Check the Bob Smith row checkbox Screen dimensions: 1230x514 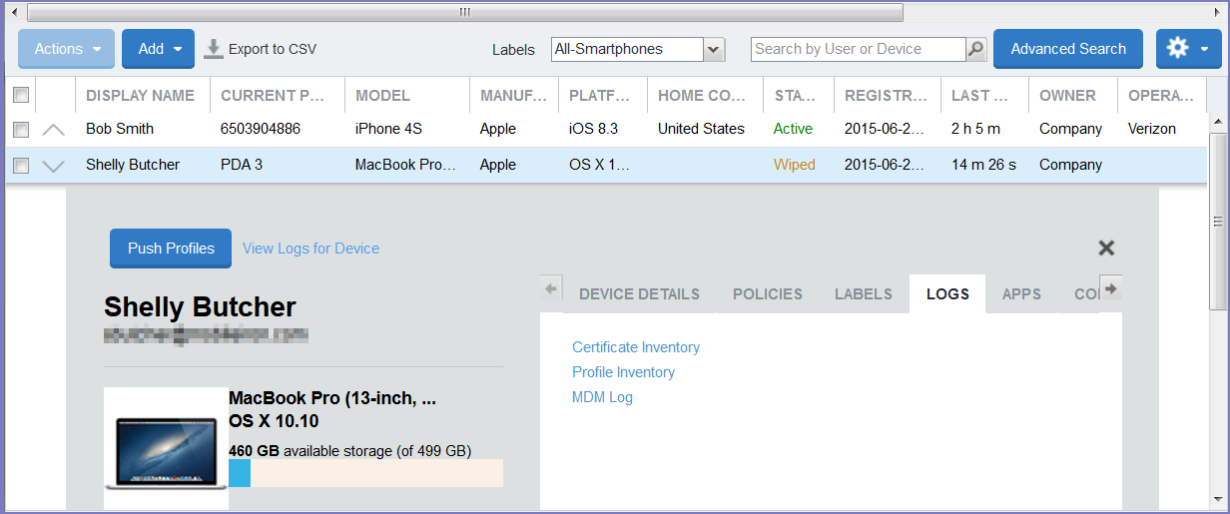pyautogui.click(x=21, y=130)
